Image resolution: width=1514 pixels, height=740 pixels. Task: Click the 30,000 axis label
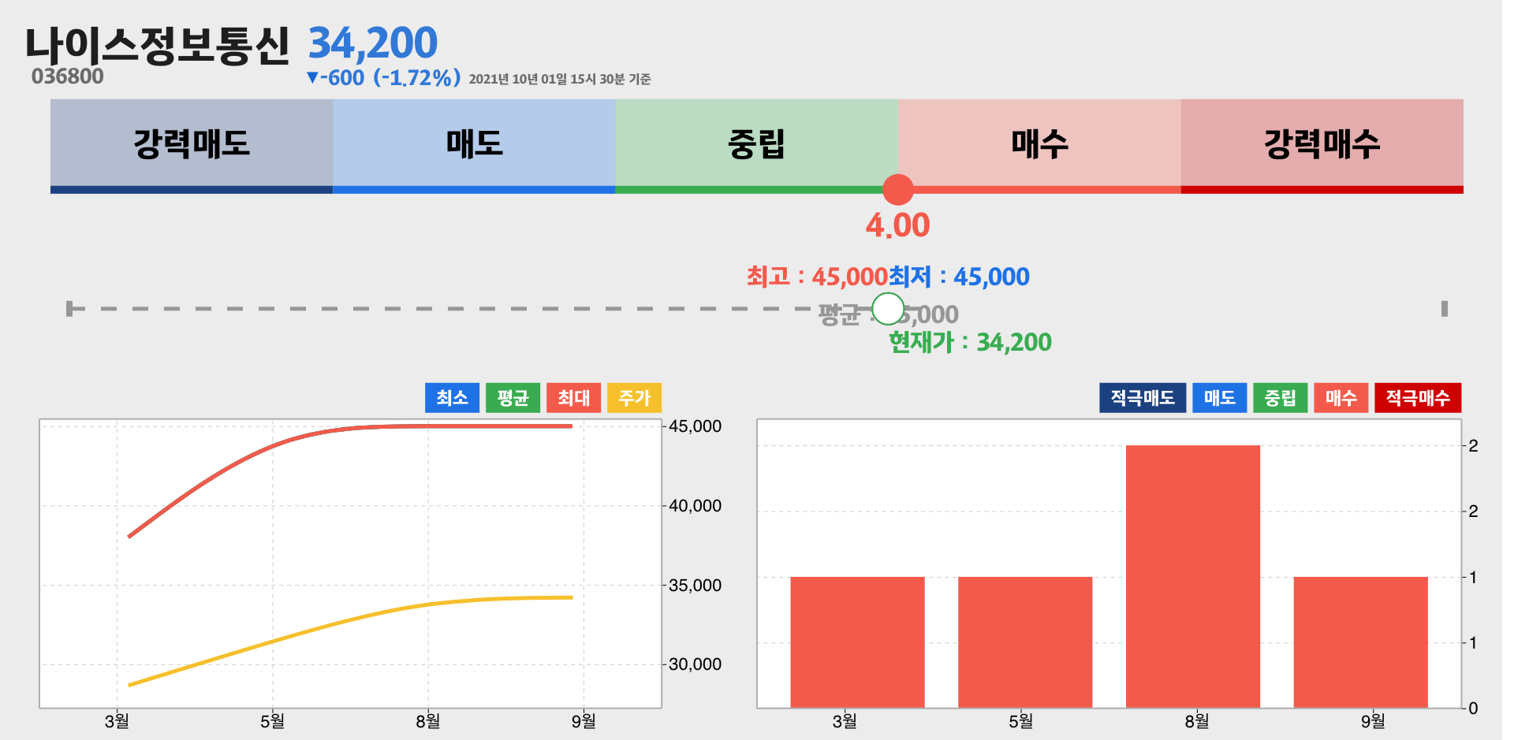coord(695,664)
